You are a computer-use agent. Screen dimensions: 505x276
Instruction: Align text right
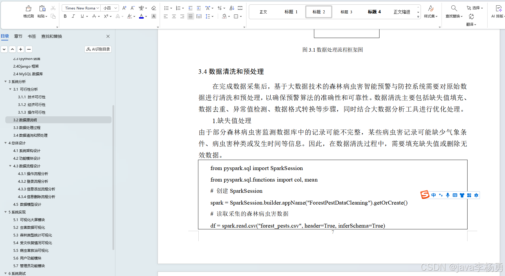[182, 16]
